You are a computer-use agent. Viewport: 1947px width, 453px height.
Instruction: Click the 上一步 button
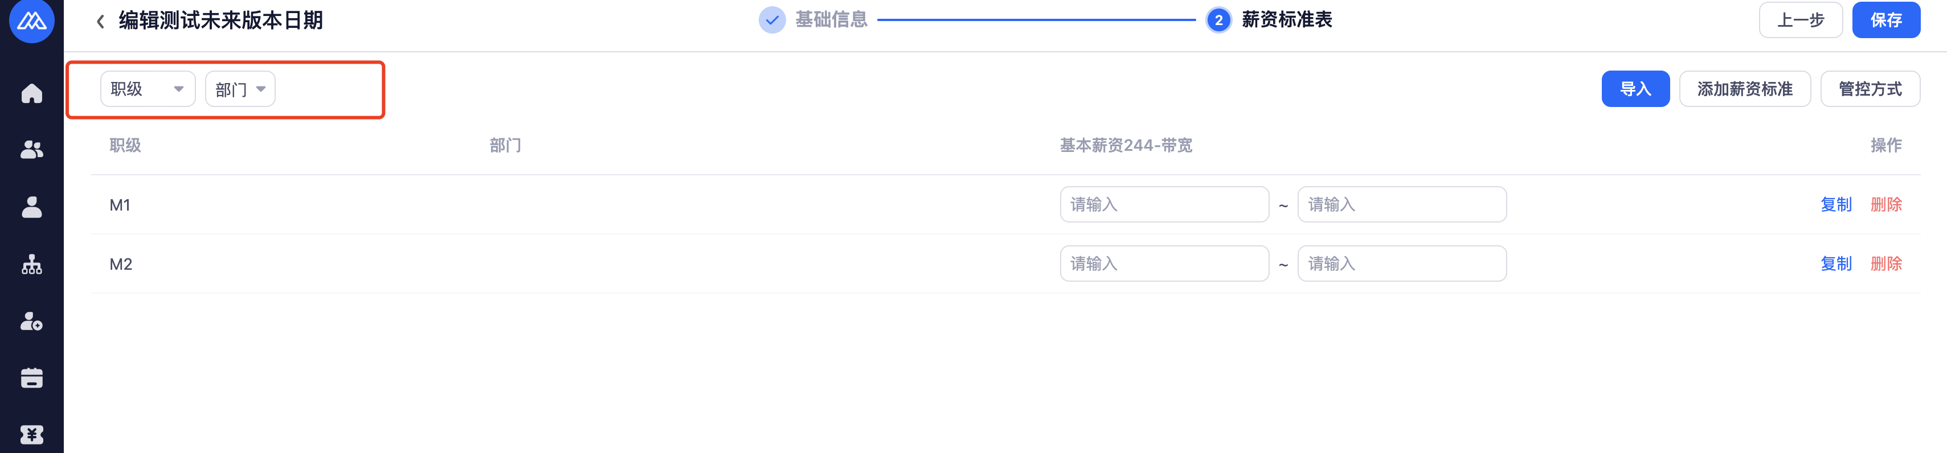1801,20
